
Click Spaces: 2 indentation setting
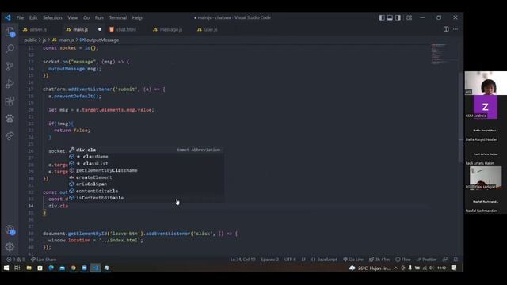click(x=269, y=260)
